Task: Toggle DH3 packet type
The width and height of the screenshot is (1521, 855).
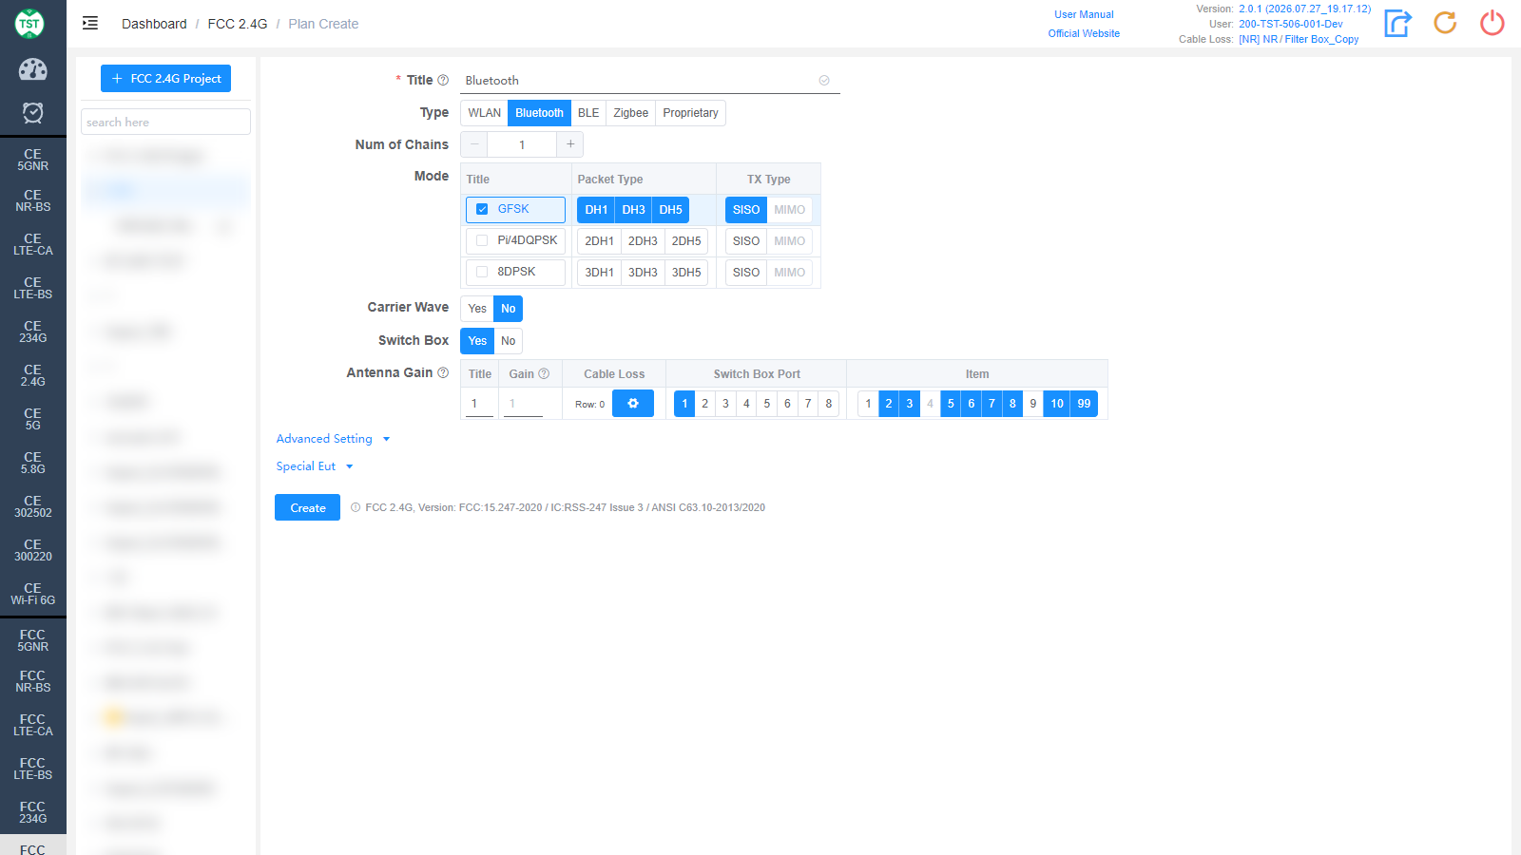Action: click(633, 210)
